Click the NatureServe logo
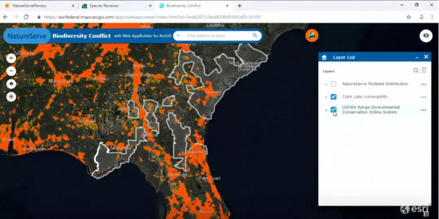The image size is (439, 219). (27, 36)
